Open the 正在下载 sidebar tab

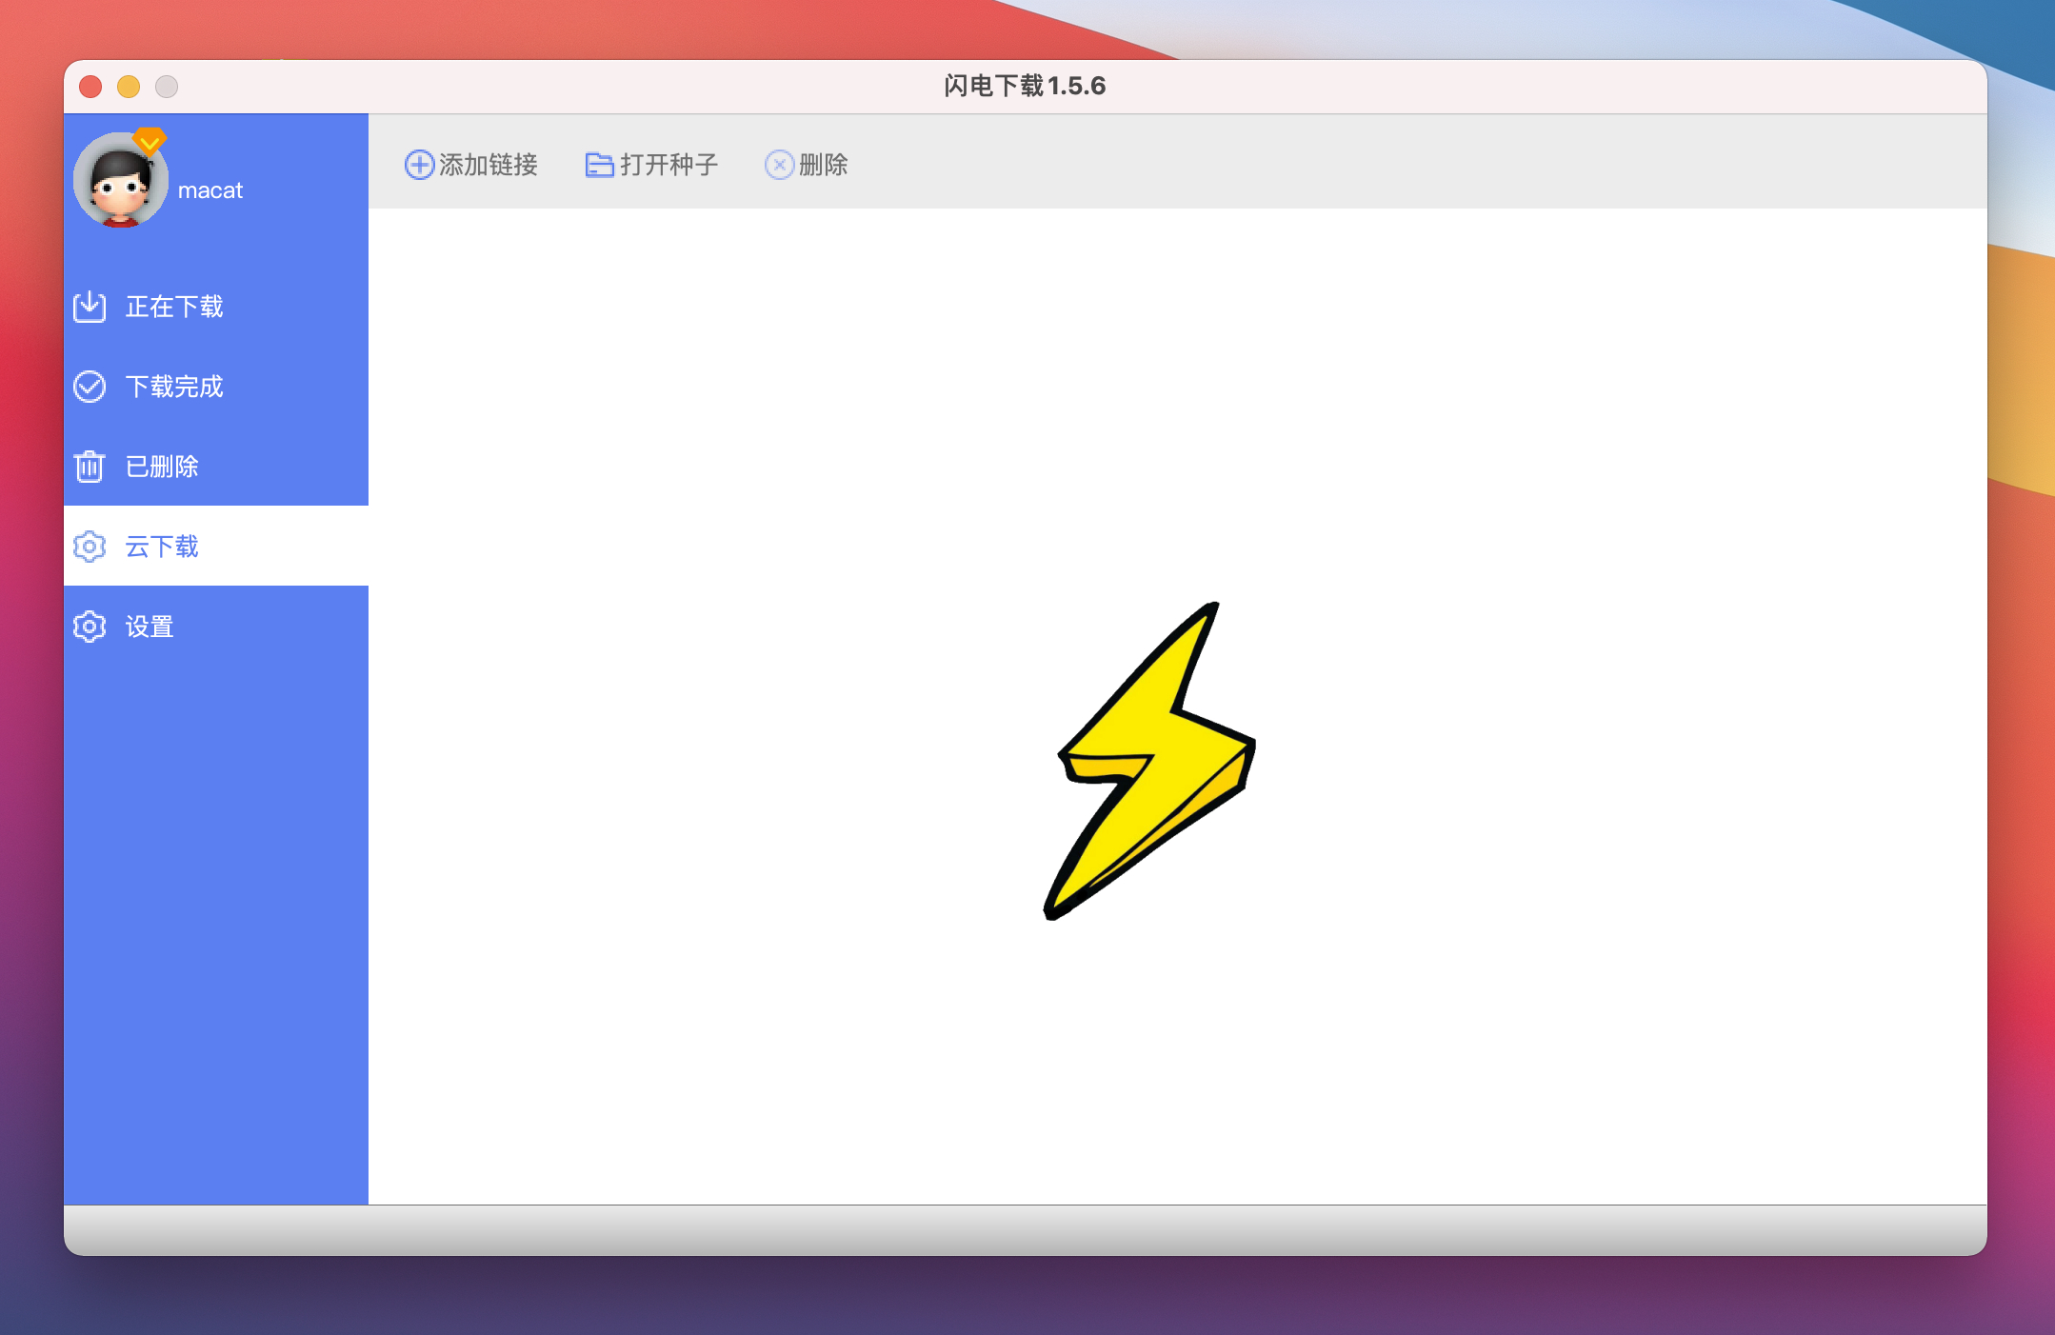[174, 307]
